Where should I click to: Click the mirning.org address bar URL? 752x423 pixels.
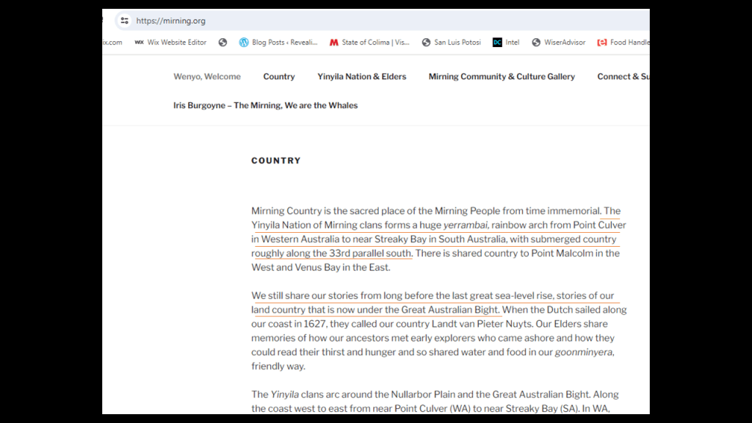click(x=170, y=21)
